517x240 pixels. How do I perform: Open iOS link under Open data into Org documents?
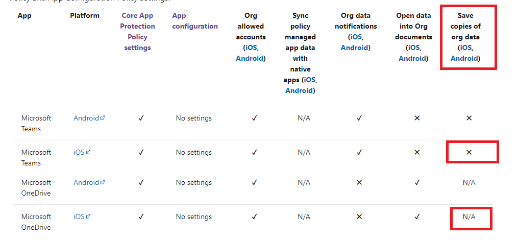point(413,47)
